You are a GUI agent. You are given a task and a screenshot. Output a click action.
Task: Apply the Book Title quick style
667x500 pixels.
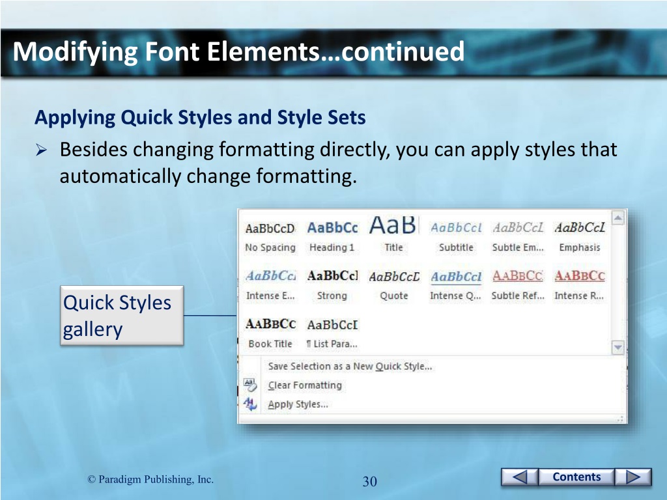[x=270, y=333]
